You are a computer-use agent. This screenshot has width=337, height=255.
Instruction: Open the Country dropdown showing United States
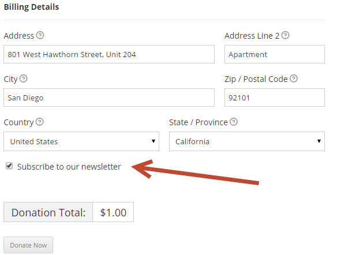point(81,141)
